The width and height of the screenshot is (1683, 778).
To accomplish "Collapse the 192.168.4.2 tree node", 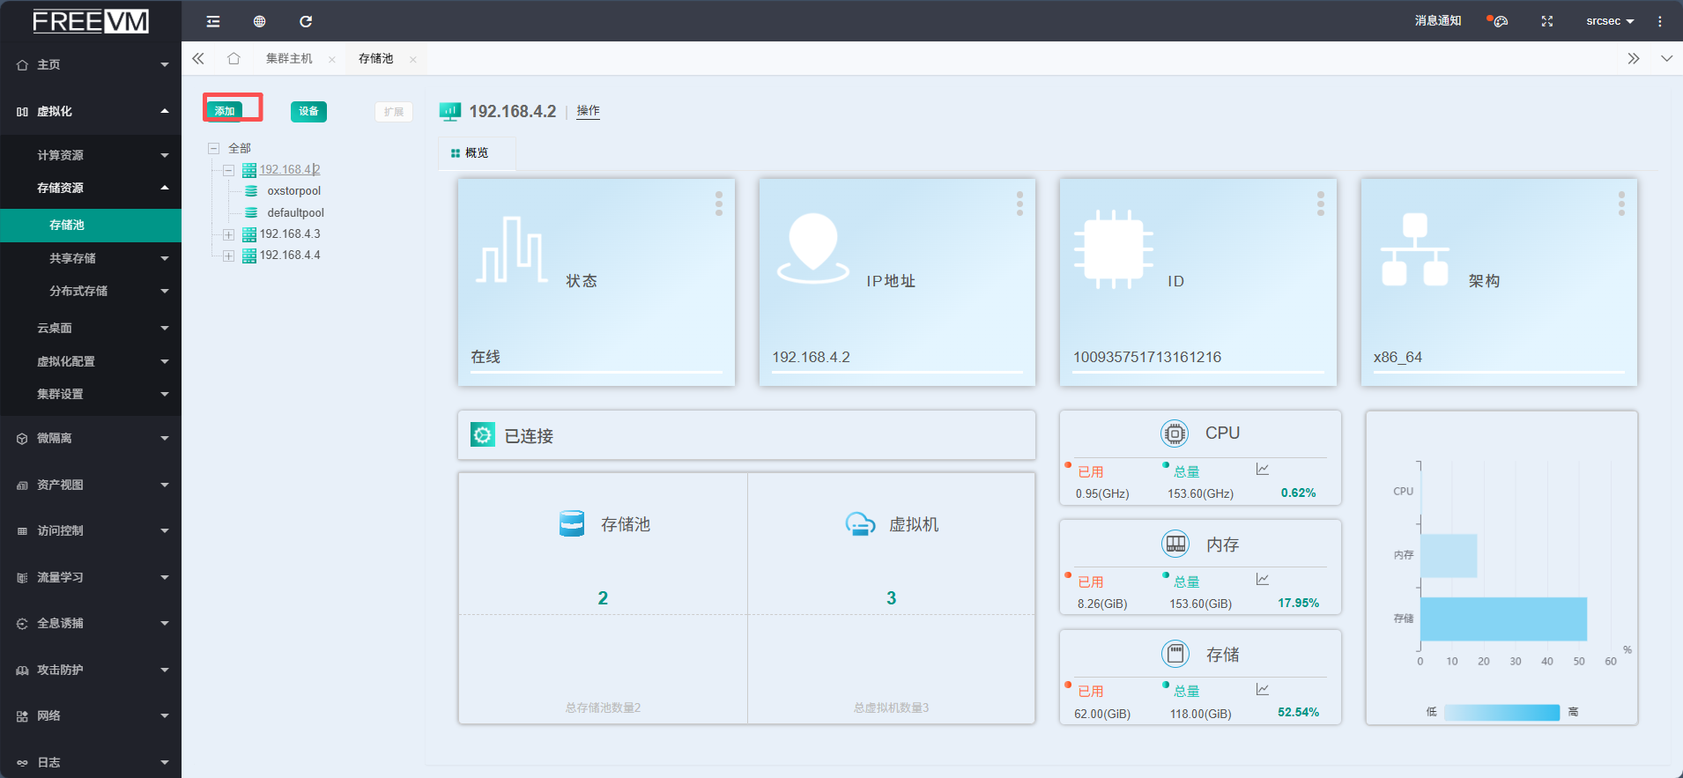I will click(x=228, y=170).
